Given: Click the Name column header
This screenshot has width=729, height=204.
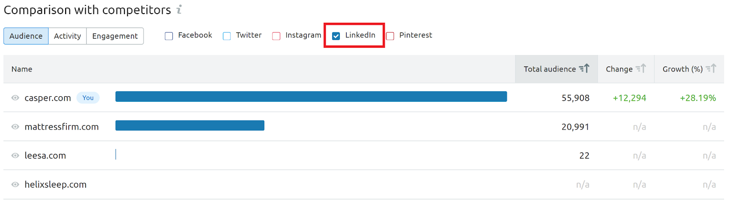Looking at the screenshot, I should click(22, 69).
